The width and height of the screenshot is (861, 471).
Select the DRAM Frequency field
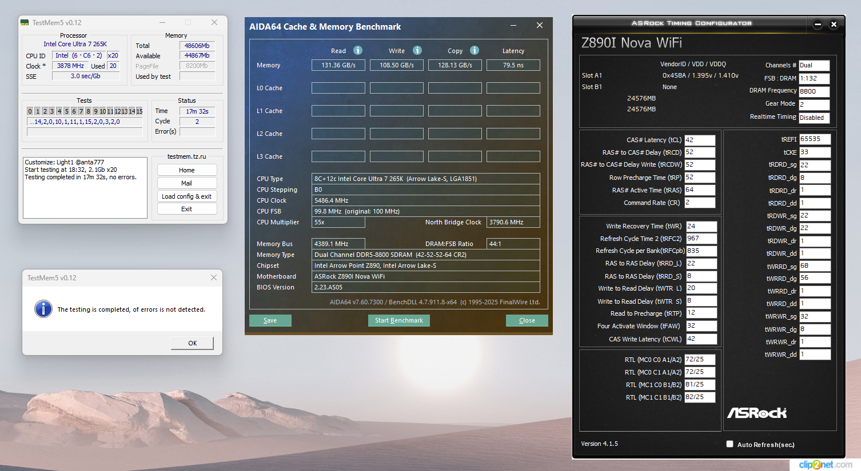[814, 91]
